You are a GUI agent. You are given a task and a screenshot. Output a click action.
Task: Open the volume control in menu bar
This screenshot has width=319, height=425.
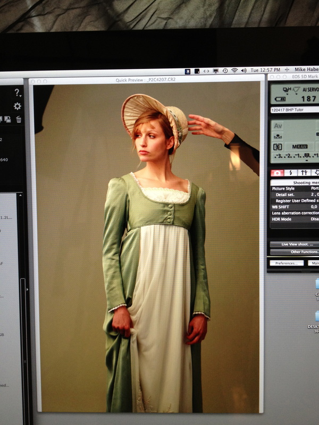(244, 71)
